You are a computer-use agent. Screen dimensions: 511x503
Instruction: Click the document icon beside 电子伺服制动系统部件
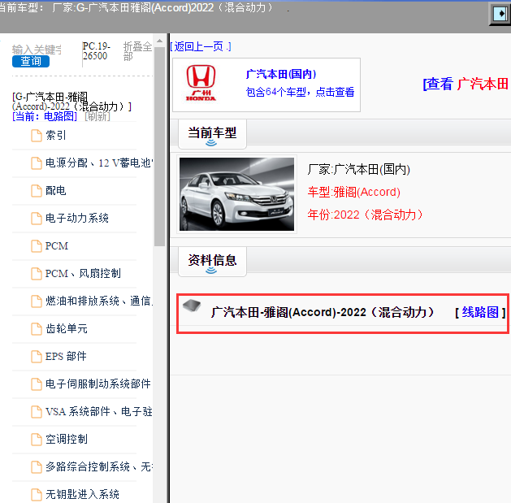click(37, 384)
